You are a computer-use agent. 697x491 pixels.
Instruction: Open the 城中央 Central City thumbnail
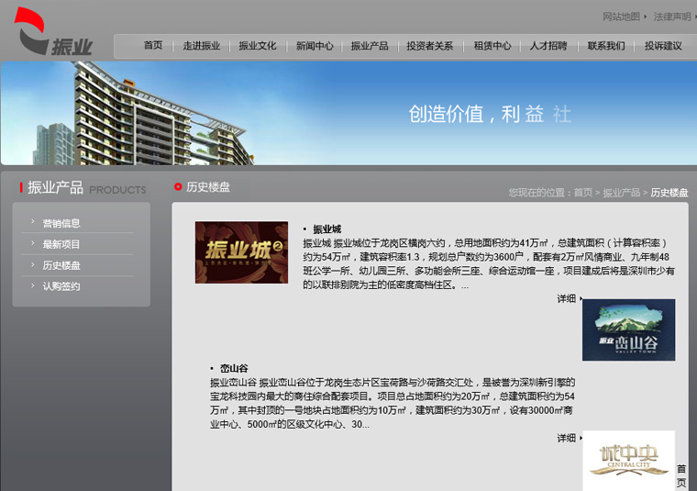(x=628, y=461)
